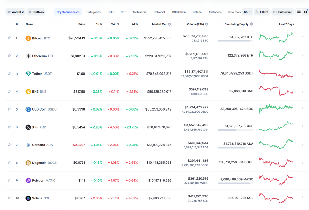Switch to the DeFi tab
Viewport: 309px width, 210px height.
point(110,12)
